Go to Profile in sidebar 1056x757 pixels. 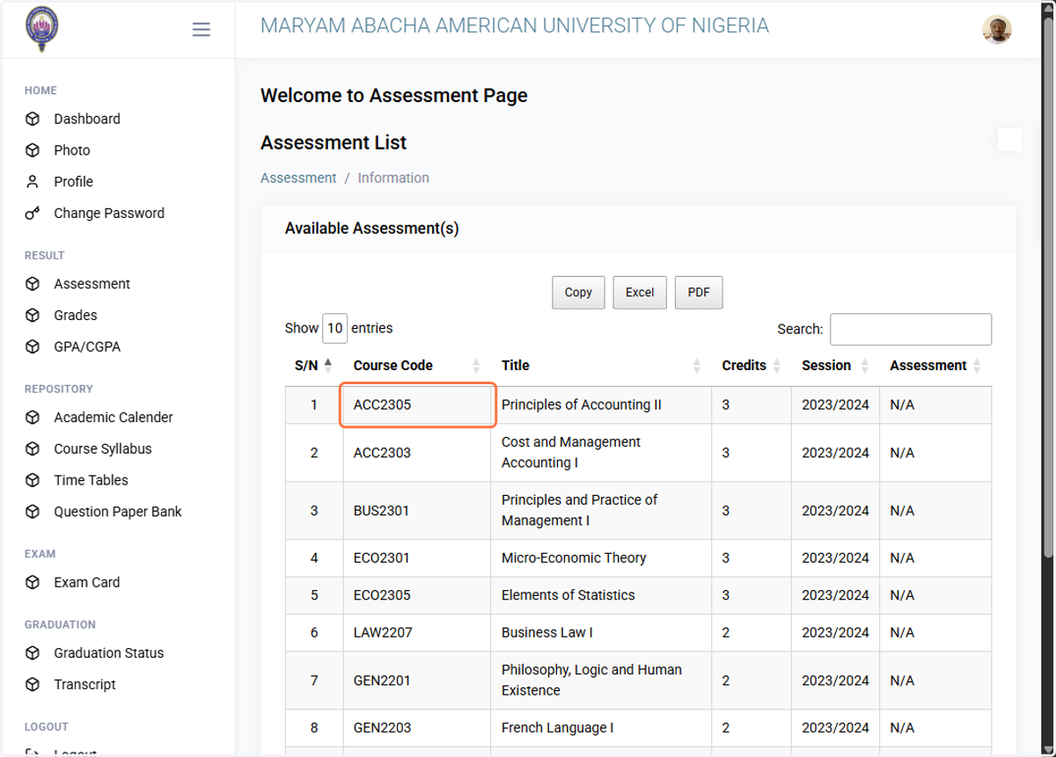pyautogui.click(x=73, y=182)
